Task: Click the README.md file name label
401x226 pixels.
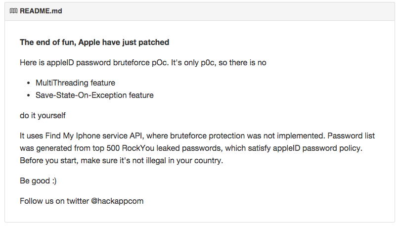Action: 41,11
